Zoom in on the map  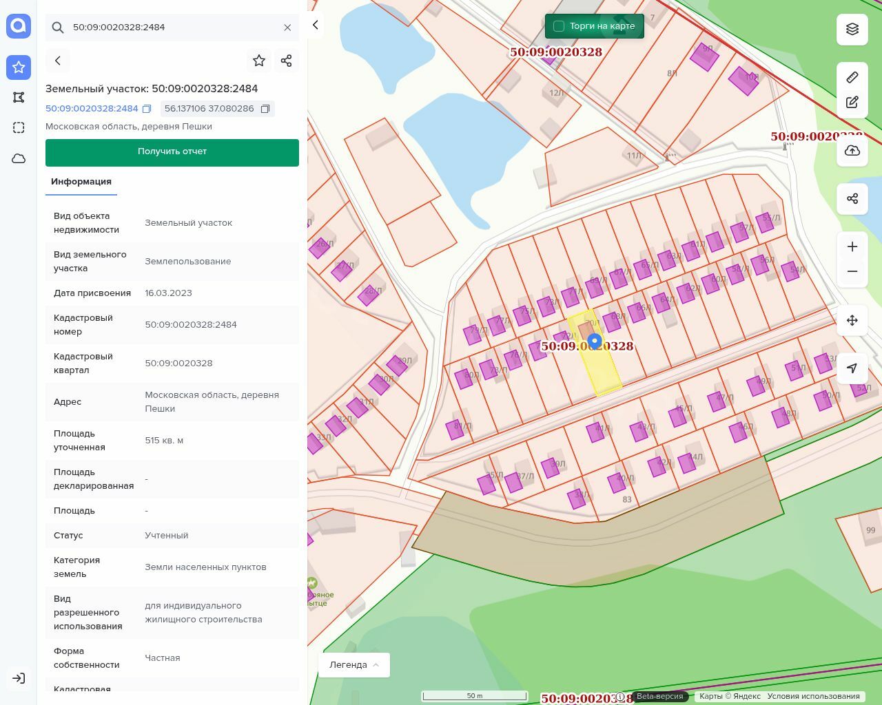[x=852, y=246]
